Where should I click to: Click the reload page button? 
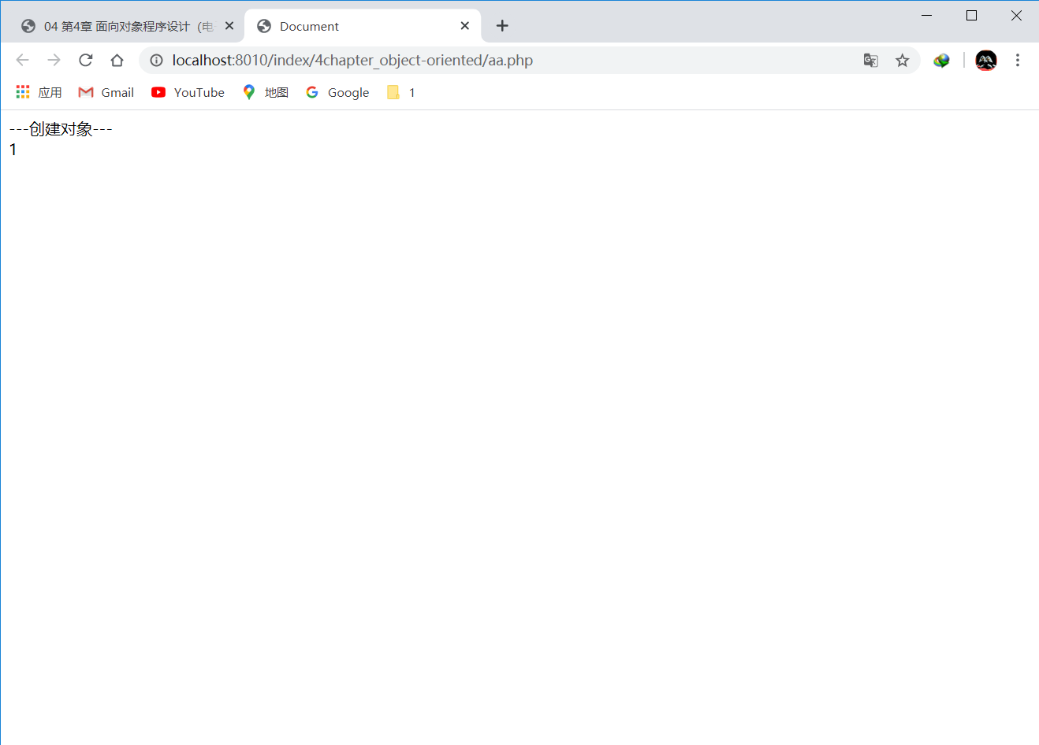click(x=85, y=60)
